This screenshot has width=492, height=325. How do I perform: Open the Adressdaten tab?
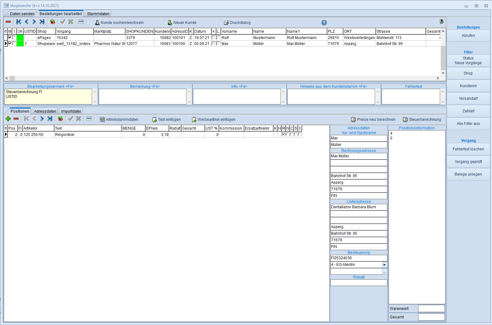pos(45,111)
